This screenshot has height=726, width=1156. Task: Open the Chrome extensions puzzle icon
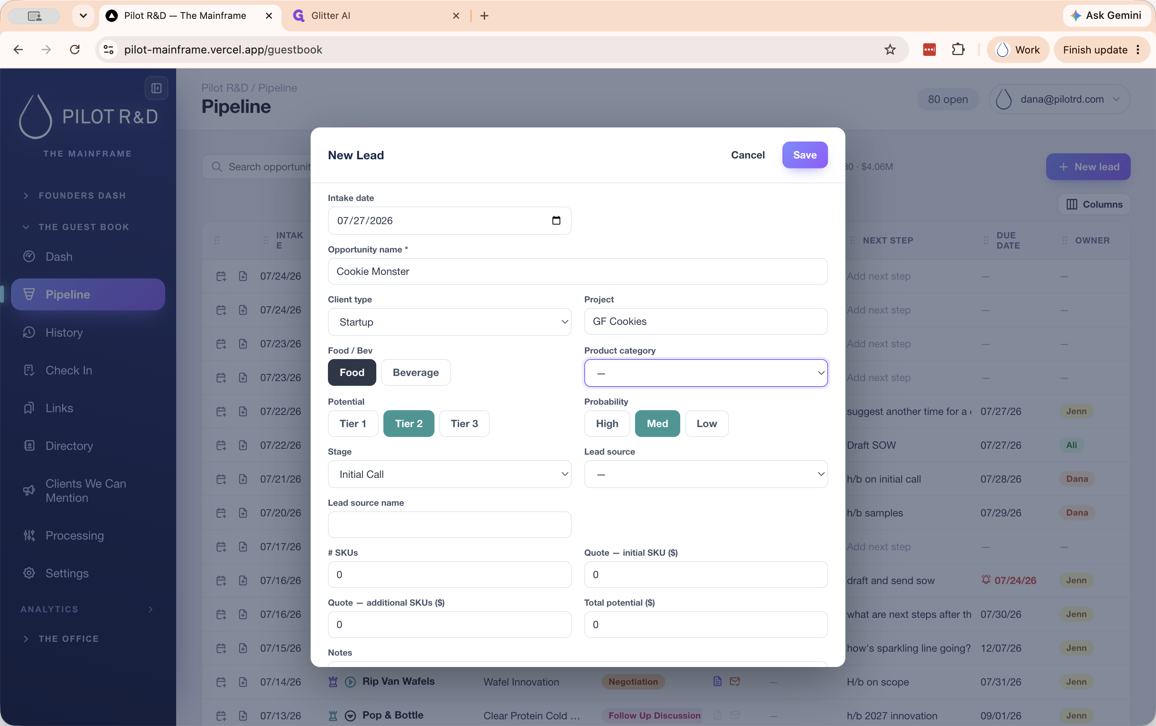point(958,50)
